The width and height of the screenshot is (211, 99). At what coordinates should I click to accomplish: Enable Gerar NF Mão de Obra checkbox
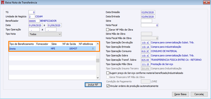tap(107, 30)
